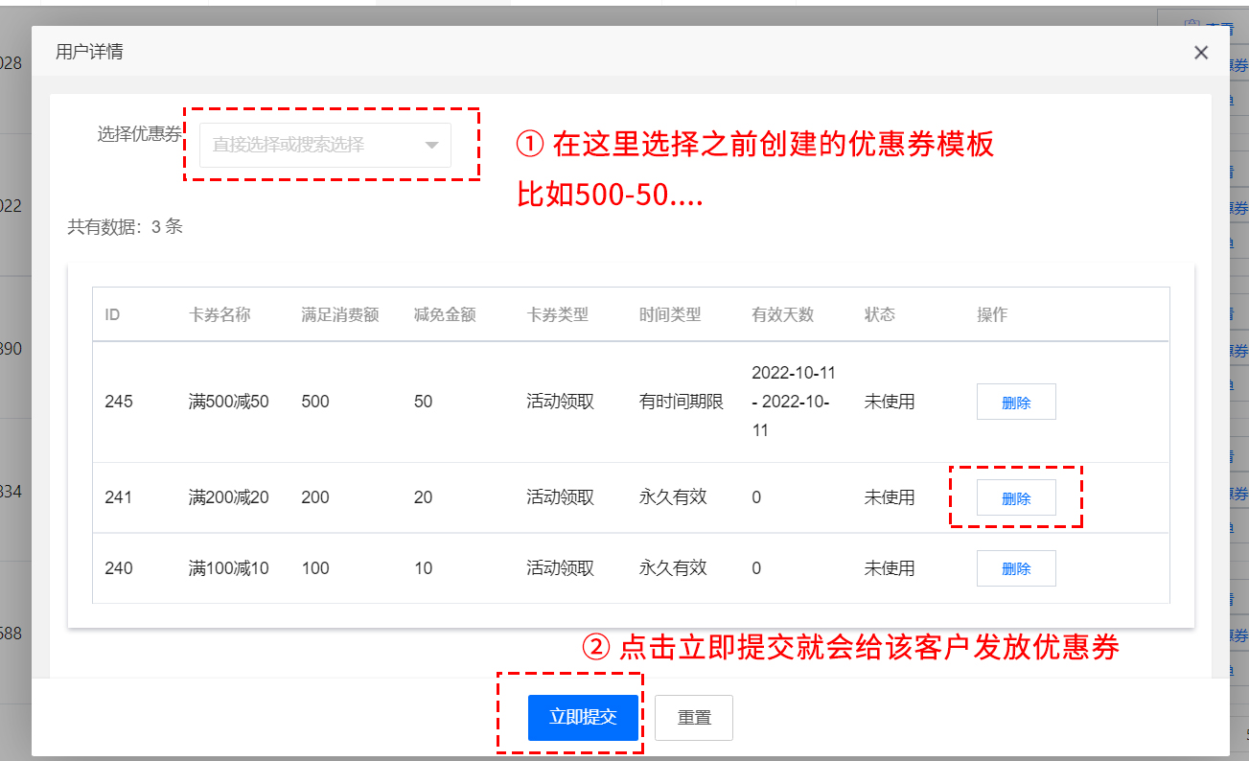1249x761 pixels.
Task: Close the 用户详情 dialog with the X
Action: [x=1201, y=53]
